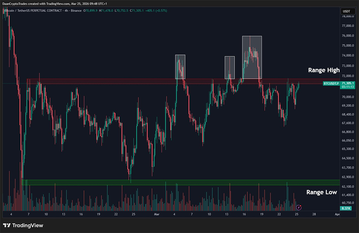The width and height of the screenshot is (359, 233).
Task: Click the 8.37K volume label
Action: [x=346, y=208]
